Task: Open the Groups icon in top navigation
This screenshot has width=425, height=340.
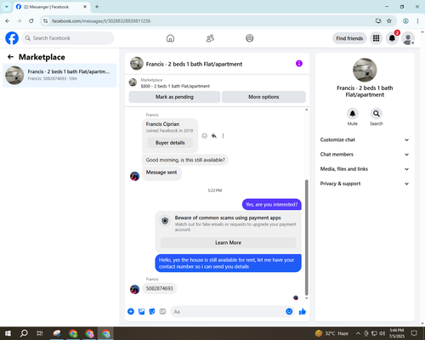Action: pos(250,38)
